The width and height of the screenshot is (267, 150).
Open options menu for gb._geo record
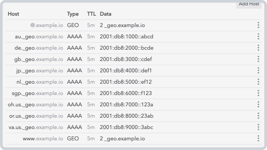point(258,59)
